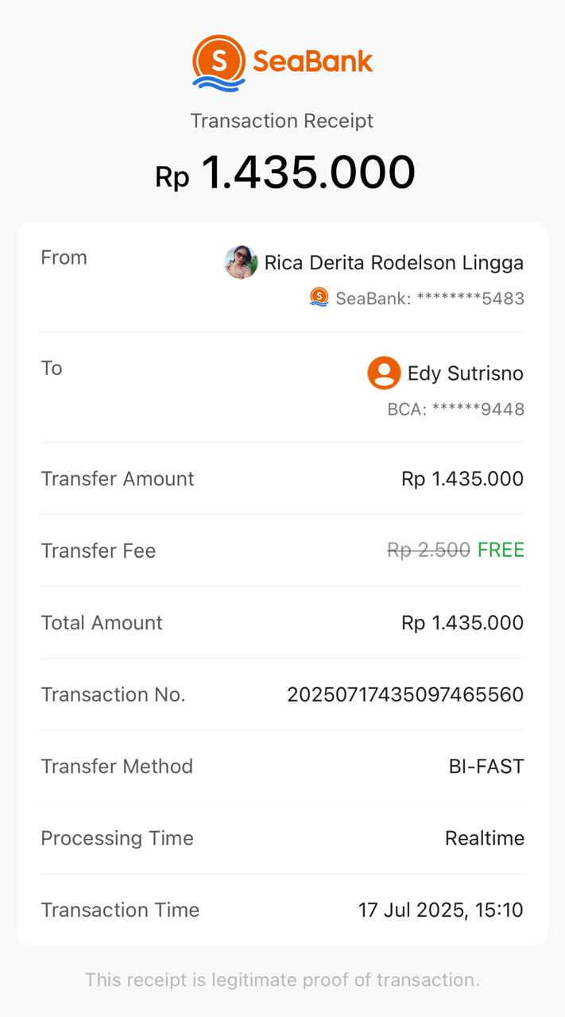This screenshot has height=1017, width=565.
Task: Tap the transaction number 20250717435097465560
Action: (x=405, y=695)
